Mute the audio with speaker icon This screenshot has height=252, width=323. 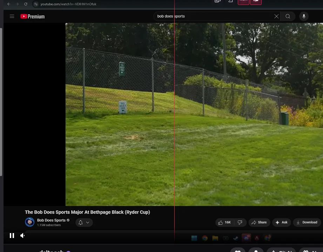[22, 236]
